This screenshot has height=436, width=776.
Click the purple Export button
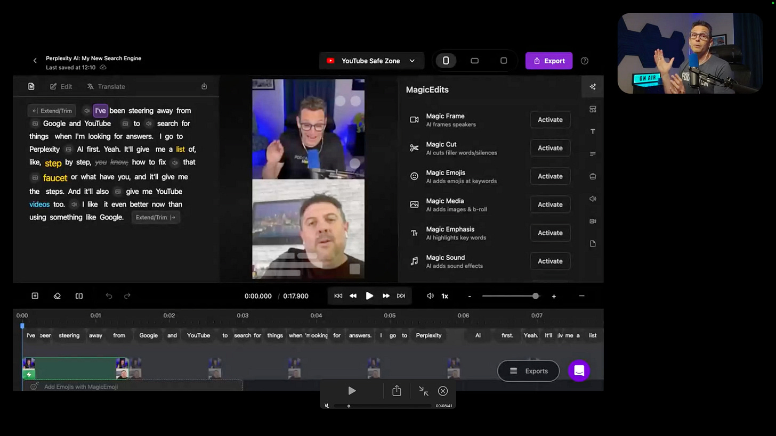(549, 61)
